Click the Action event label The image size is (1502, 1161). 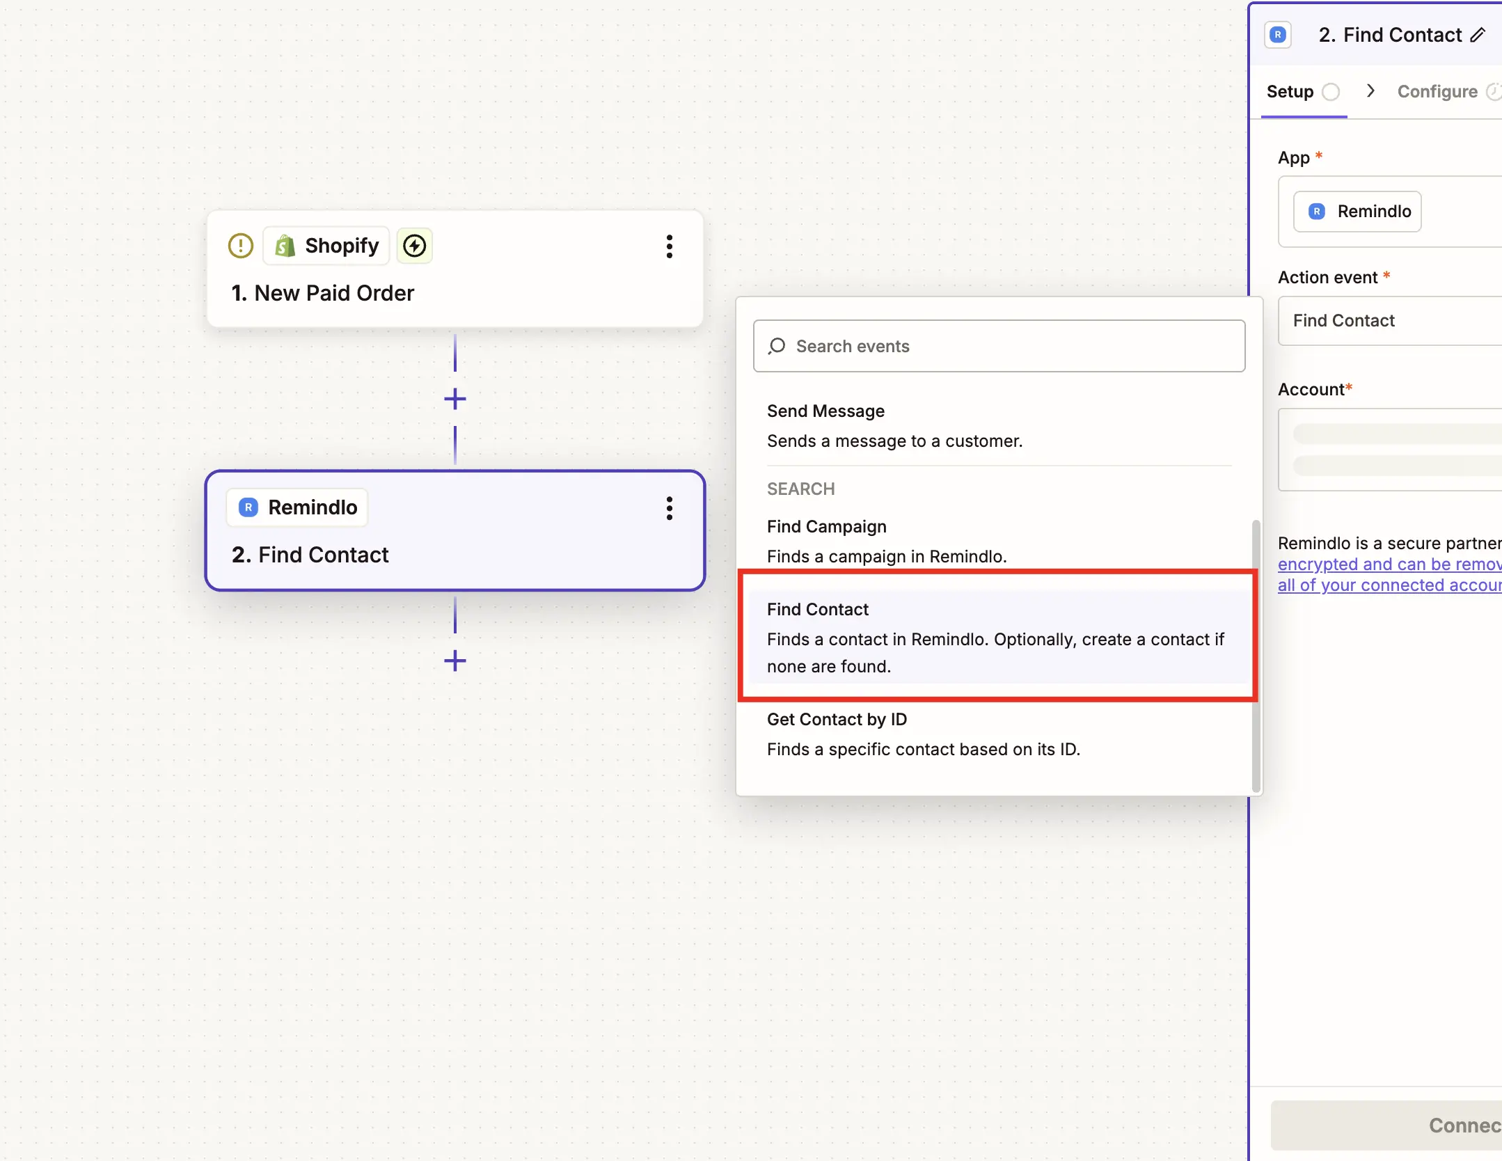pos(1327,278)
